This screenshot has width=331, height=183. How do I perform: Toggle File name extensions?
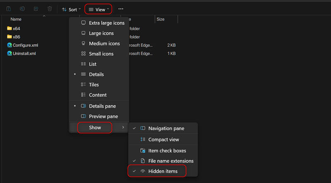[x=163, y=161]
